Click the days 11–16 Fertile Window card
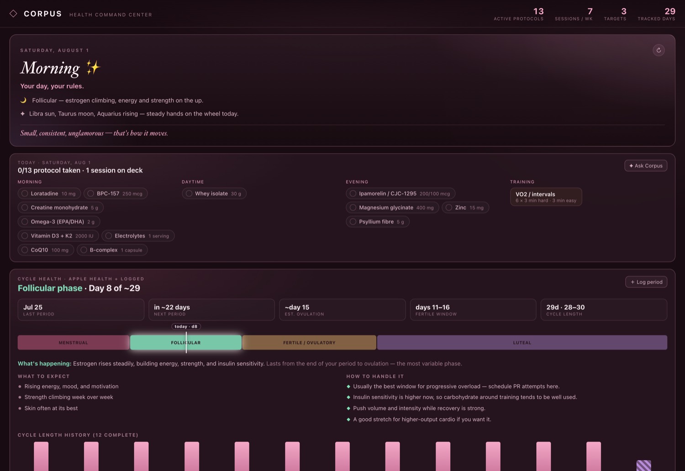685x471 pixels. pos(473,310)
